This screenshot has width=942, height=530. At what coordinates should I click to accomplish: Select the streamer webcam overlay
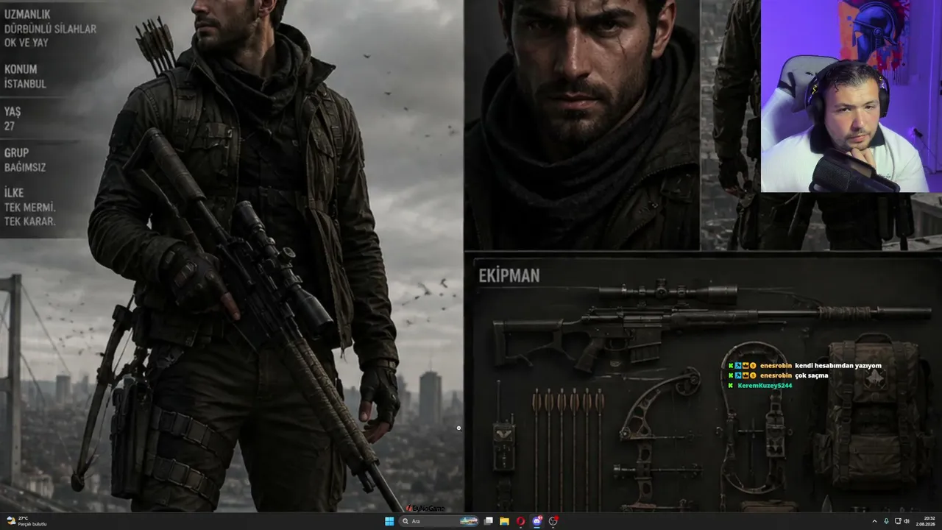tap(851, 96)
